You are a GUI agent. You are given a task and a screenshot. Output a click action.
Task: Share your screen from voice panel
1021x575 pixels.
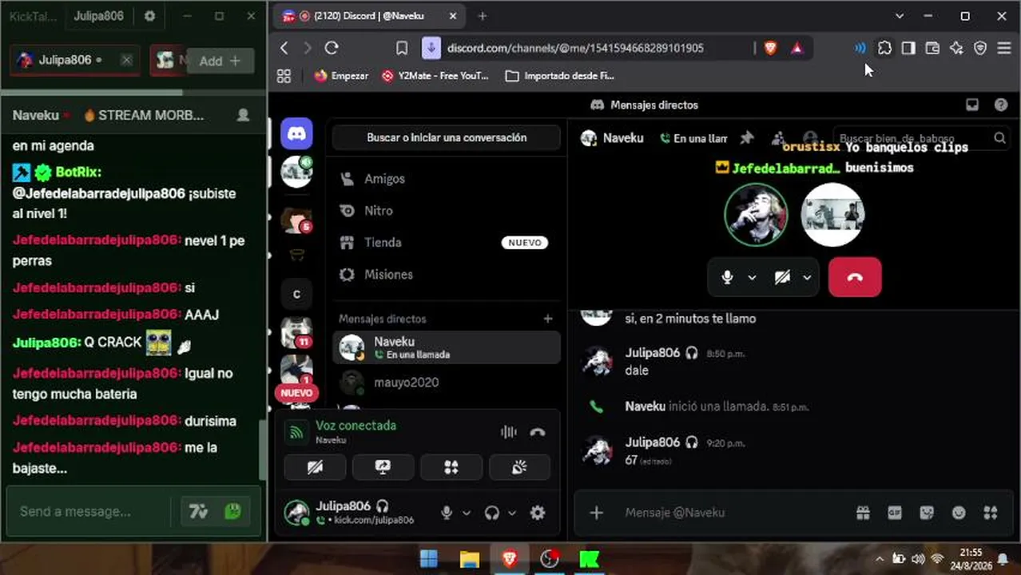click(383, 468)
